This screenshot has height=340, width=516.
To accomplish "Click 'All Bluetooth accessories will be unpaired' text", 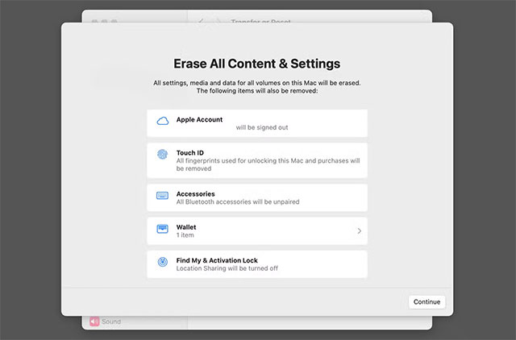I will coord(238,202).
